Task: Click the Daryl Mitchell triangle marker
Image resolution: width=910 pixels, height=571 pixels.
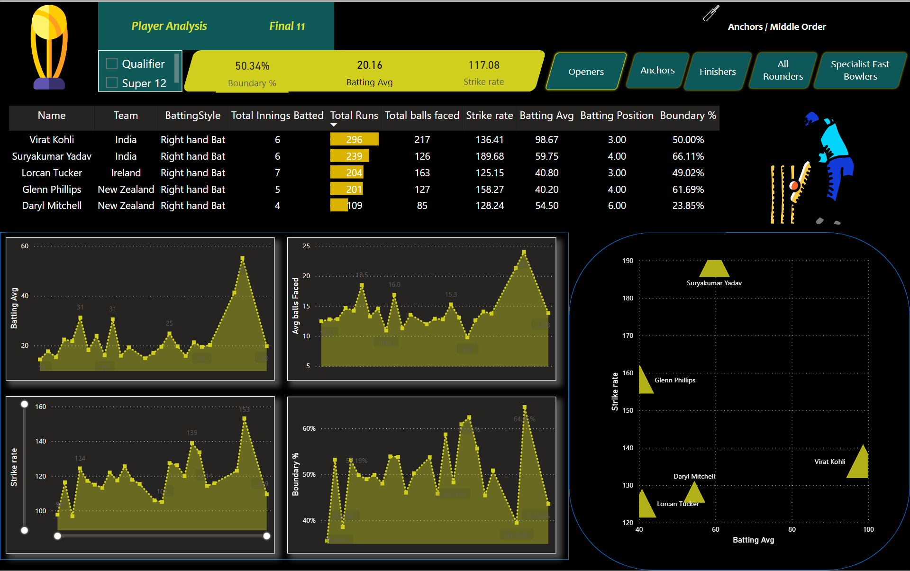Action: click(695, 494)
